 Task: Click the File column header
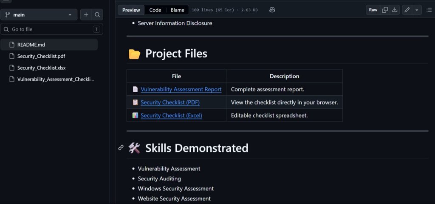pos(176,76)
